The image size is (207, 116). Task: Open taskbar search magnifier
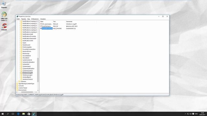pos(8,114)
